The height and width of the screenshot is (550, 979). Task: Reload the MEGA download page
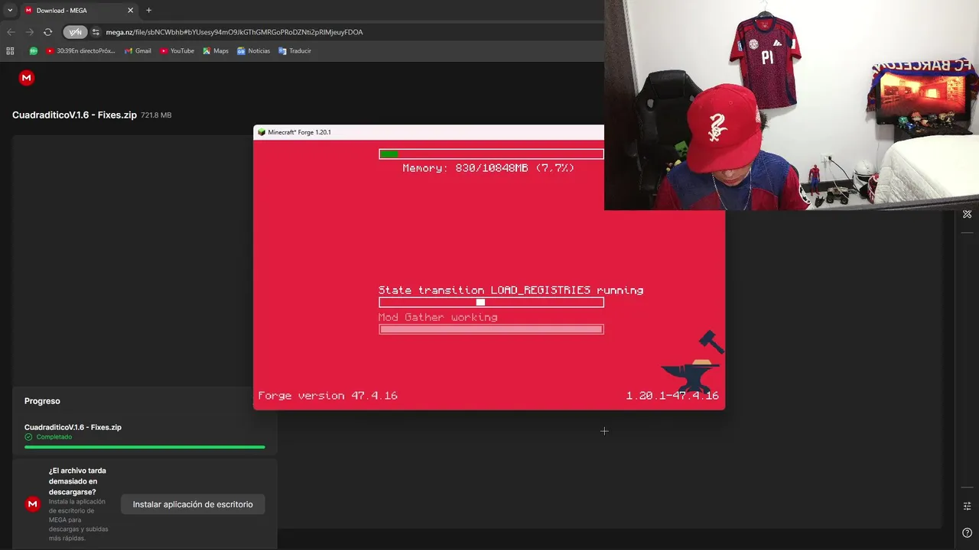pos(47,32)
